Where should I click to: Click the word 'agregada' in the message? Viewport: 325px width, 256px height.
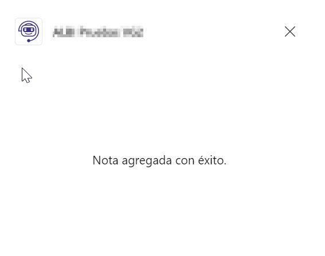pyautogui.click(x=147, y=161)
